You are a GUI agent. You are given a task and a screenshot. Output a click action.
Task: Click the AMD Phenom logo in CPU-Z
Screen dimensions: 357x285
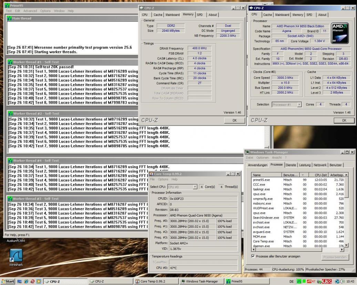click(340, 33)
